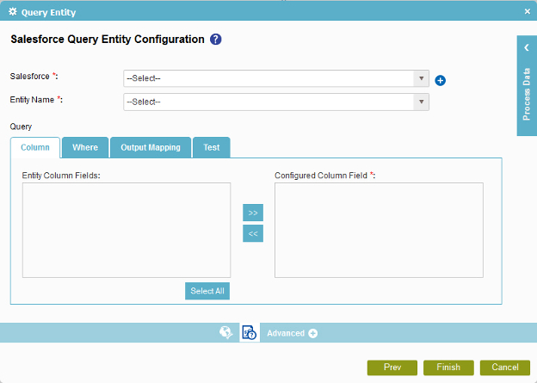Click the Finish button
The image size is (537, 383).
448,368
